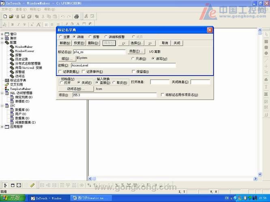Open the 帮助 menu

coord(49,9)
